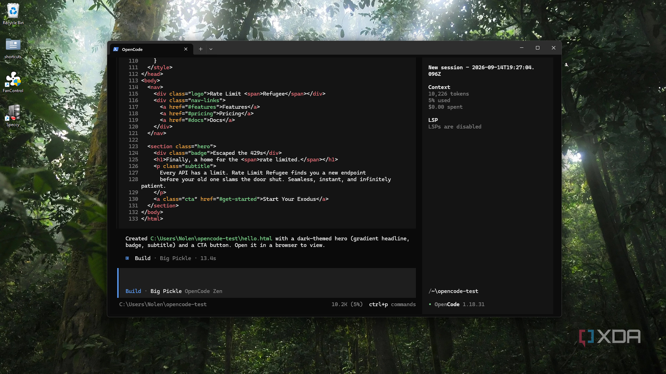The image size is (666, 374).
Task: Click the /~\opencode-test sidebar path
Action: [453, 291]
